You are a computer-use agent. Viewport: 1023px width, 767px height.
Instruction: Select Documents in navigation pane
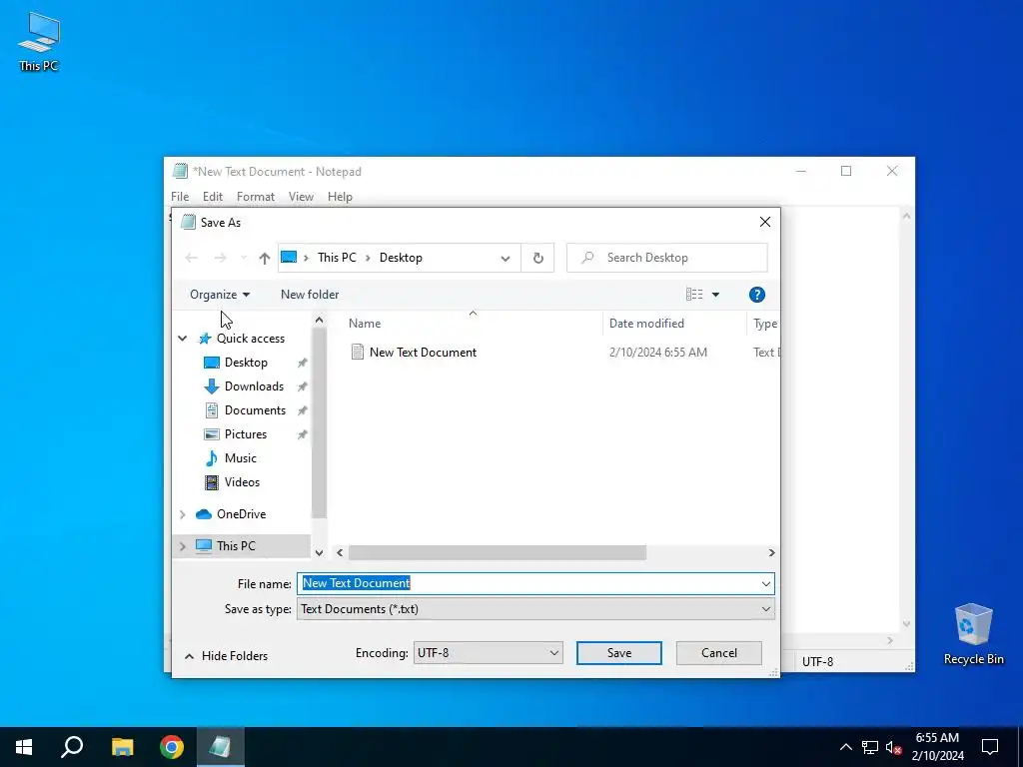[x=255, y=410]
